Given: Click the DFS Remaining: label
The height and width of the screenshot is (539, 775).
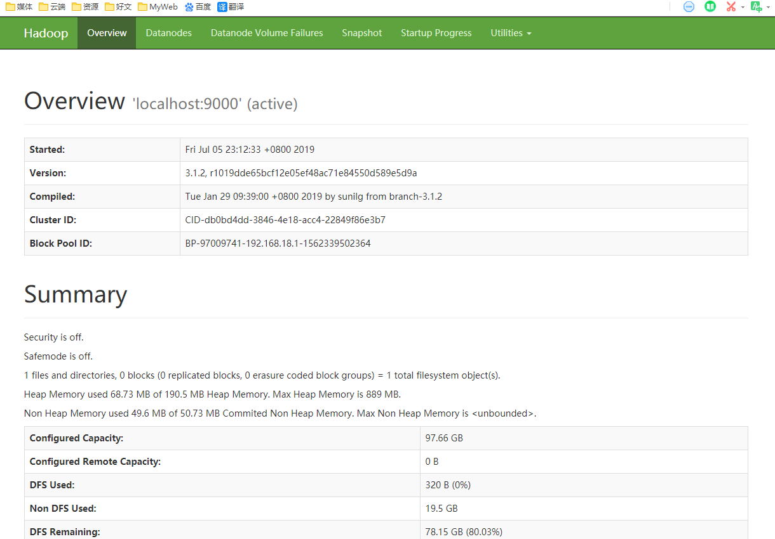Looking at the screenshot, I should point(65,532).
